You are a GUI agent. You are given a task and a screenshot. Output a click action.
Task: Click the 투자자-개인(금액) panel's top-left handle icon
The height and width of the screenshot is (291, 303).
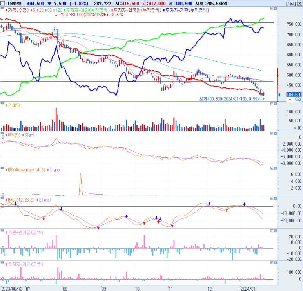2,262
